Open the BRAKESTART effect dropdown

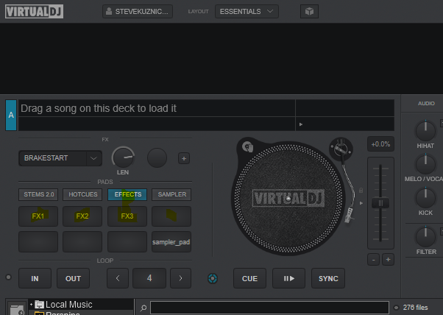tap(60, 158)
